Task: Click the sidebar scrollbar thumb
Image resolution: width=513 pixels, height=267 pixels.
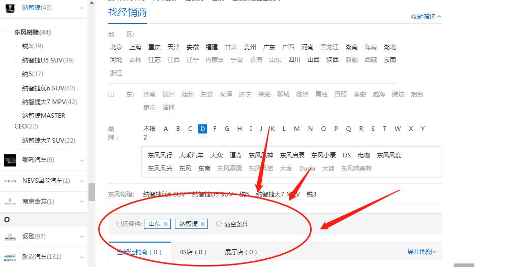Action: coord(92,192)
